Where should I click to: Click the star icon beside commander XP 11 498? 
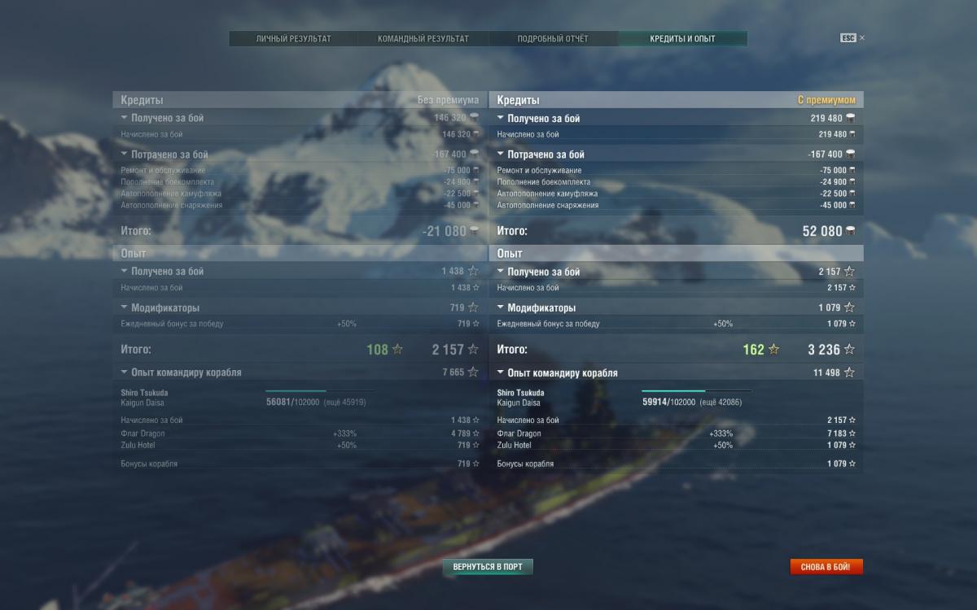pos(849,373)
